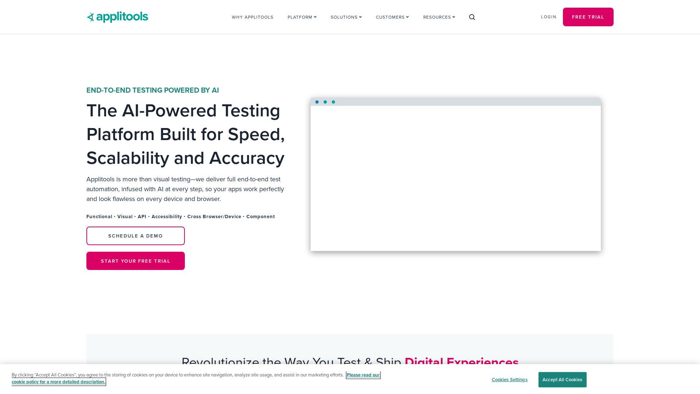
Task: Click the middle browser window dot
Action: (x=325, y=102)
